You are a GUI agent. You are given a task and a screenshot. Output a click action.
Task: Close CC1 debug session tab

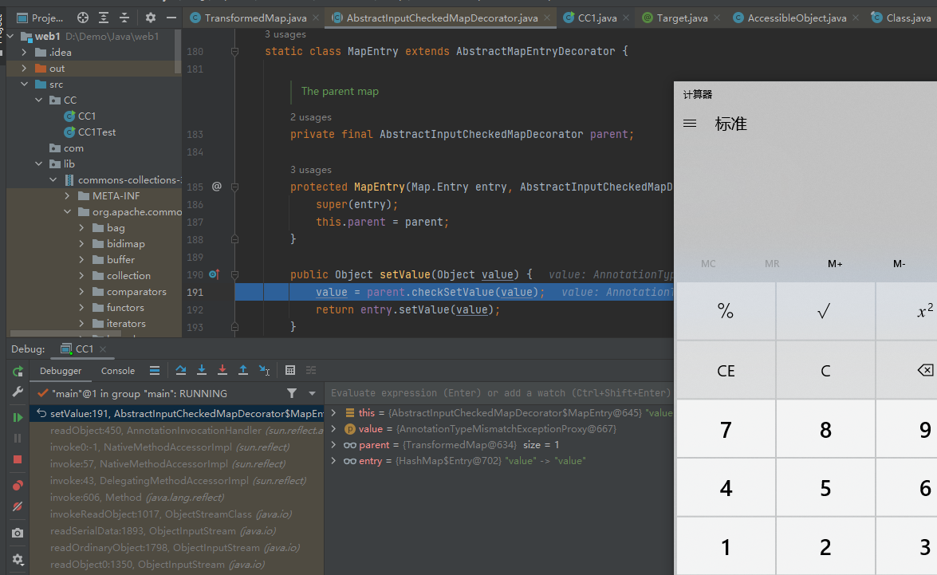pos(103,349)
